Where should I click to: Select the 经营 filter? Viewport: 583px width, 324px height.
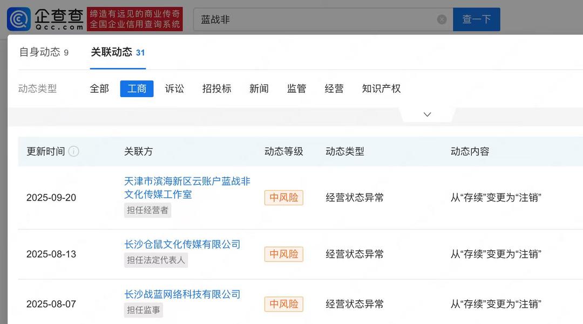(334, 88)
